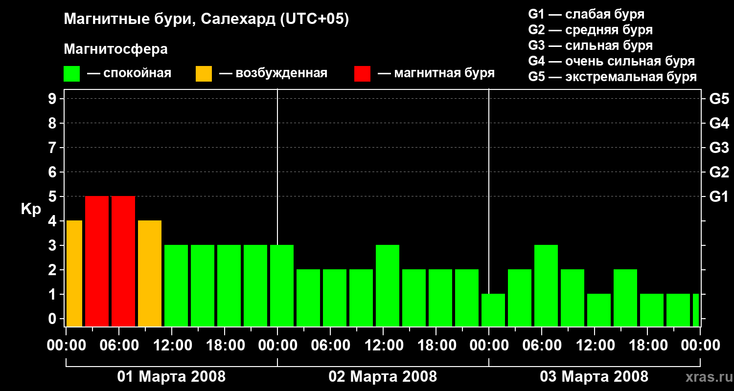Select the 'G5 — экстремальная буря' line
Viewport: 734px width, 391px height.
(x=612, y=77)
